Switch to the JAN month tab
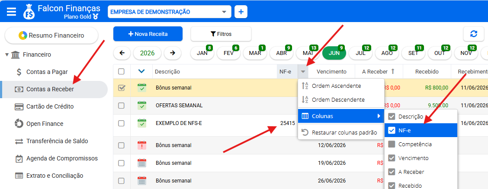 pos(202,53)
